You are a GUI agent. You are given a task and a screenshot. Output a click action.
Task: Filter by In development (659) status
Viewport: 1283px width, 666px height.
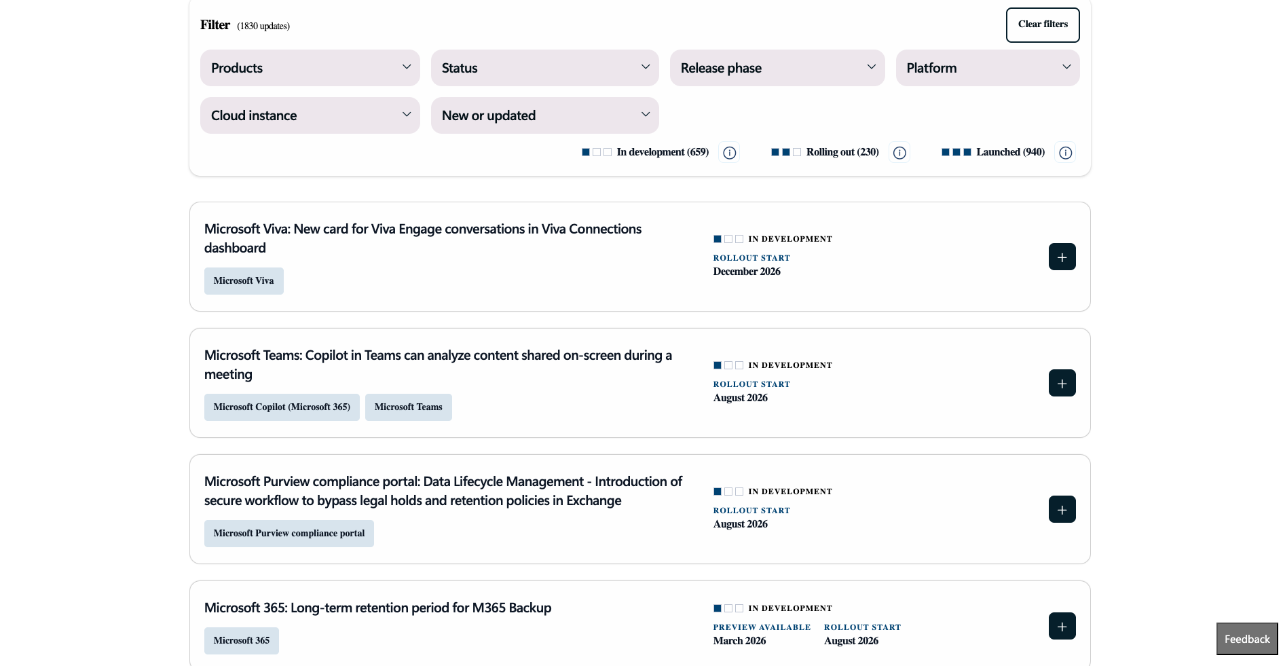[645, 152]
